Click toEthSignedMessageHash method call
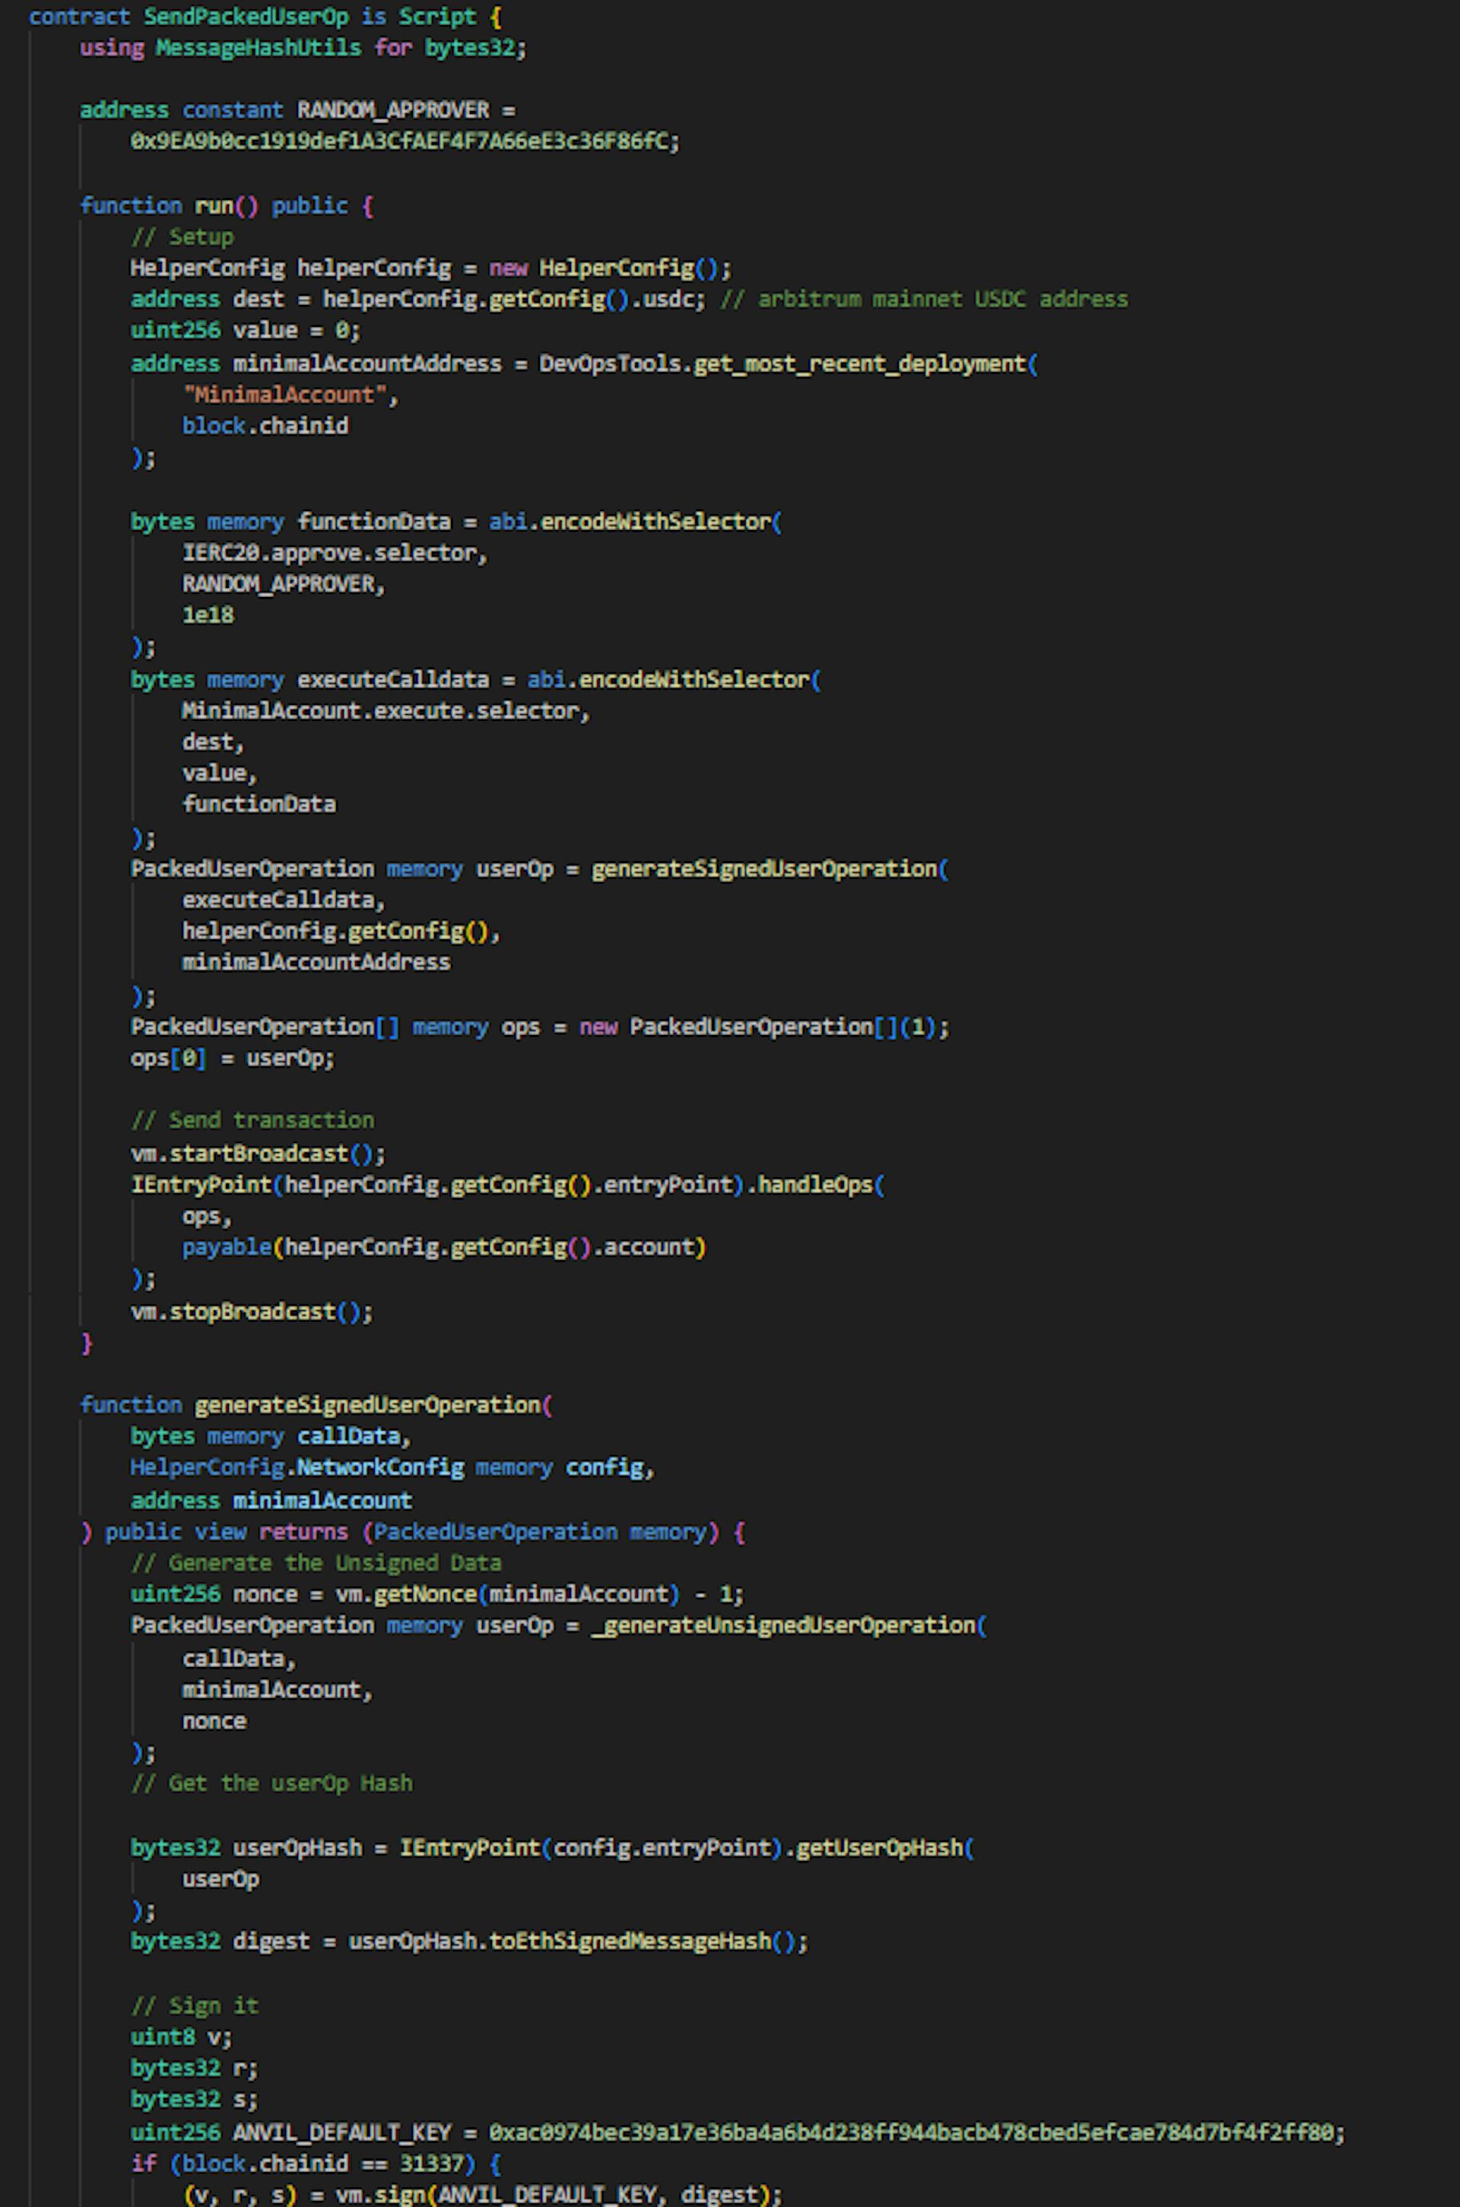1460x2207 pixels. (x=630, y=1942)
